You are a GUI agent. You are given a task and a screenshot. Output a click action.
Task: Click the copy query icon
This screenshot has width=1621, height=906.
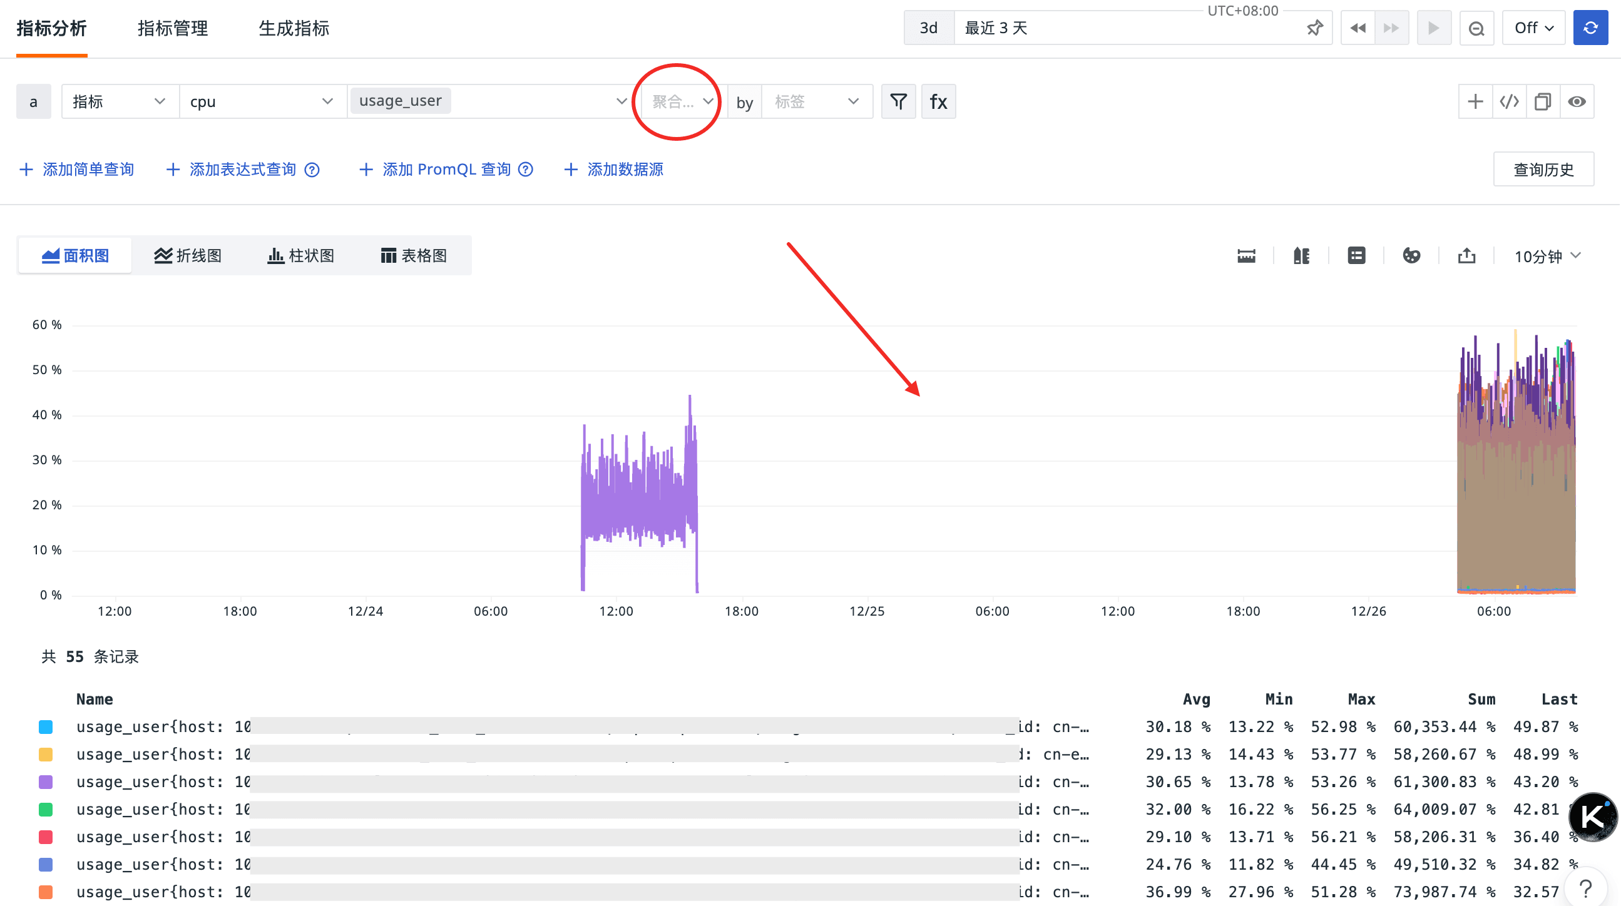[x=1542, y=101]
